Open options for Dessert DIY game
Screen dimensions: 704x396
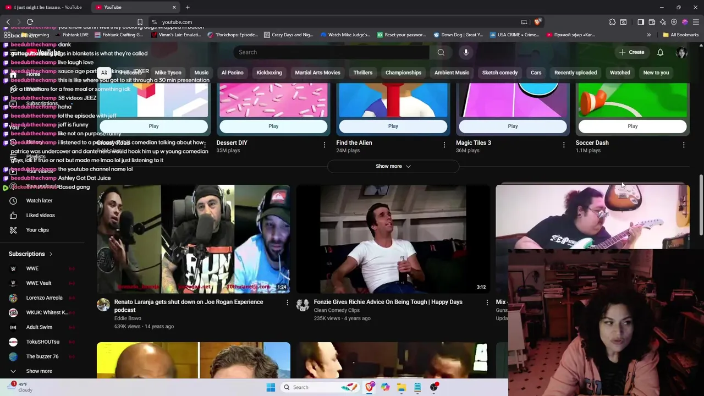(324, 145)
